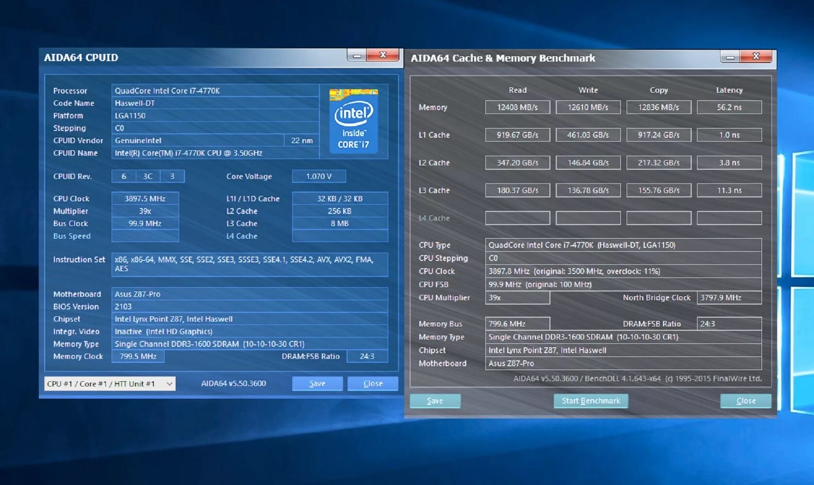Click Close in the Cache & Memory Benchmark window
This screenshot has height=485, width=814.
[x=746, y=401]
